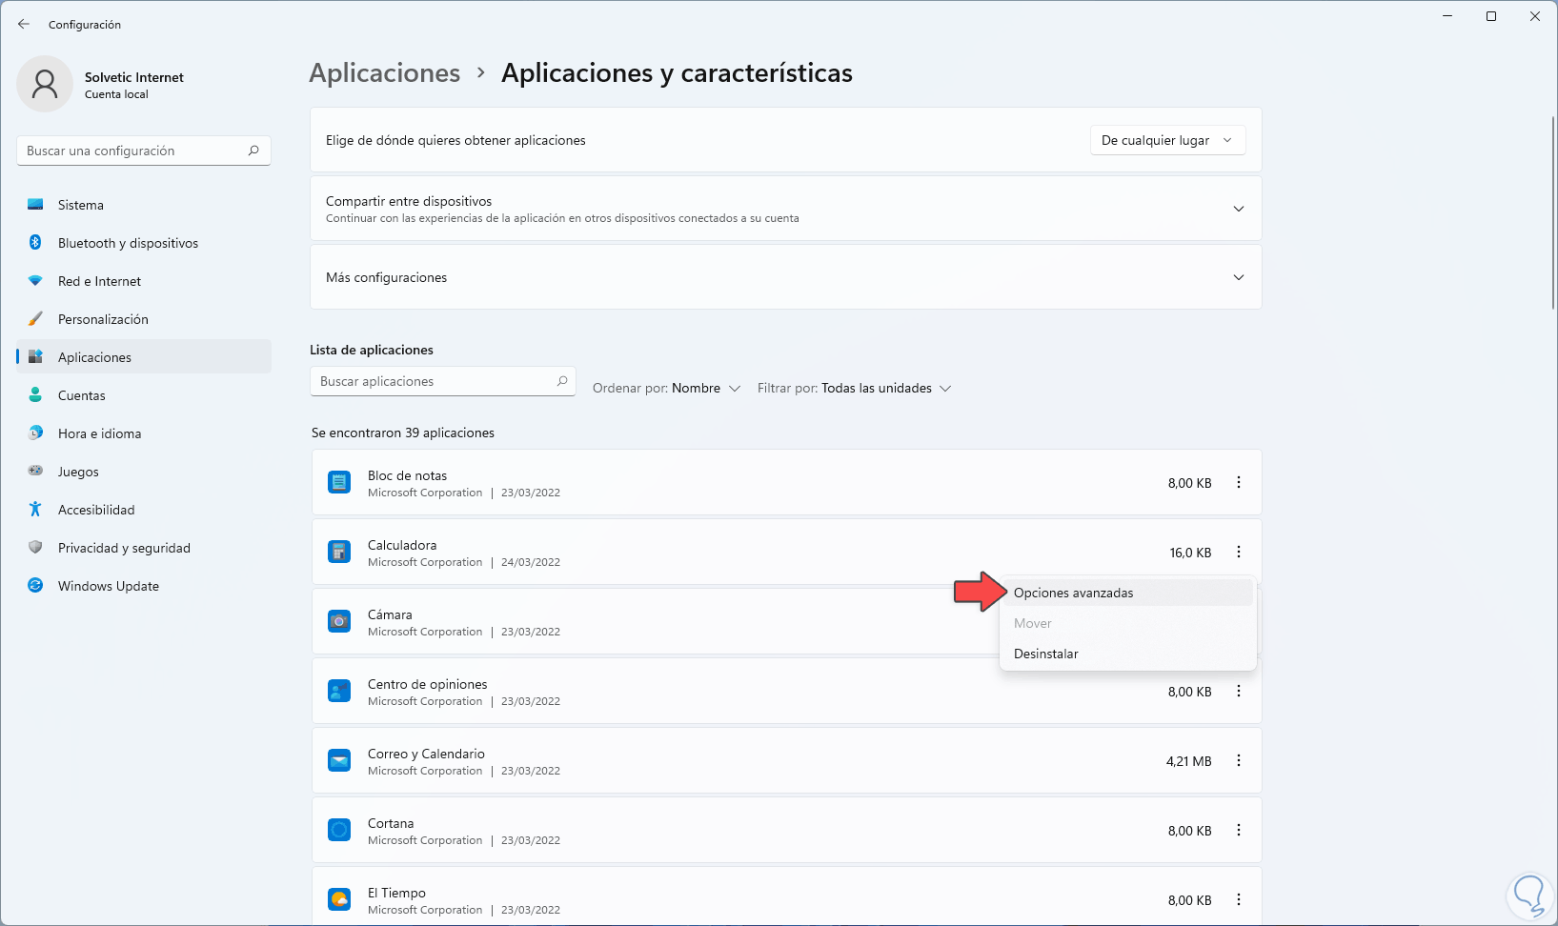Click the Aplicaciones breadcrumb link

tap(385, 73)
